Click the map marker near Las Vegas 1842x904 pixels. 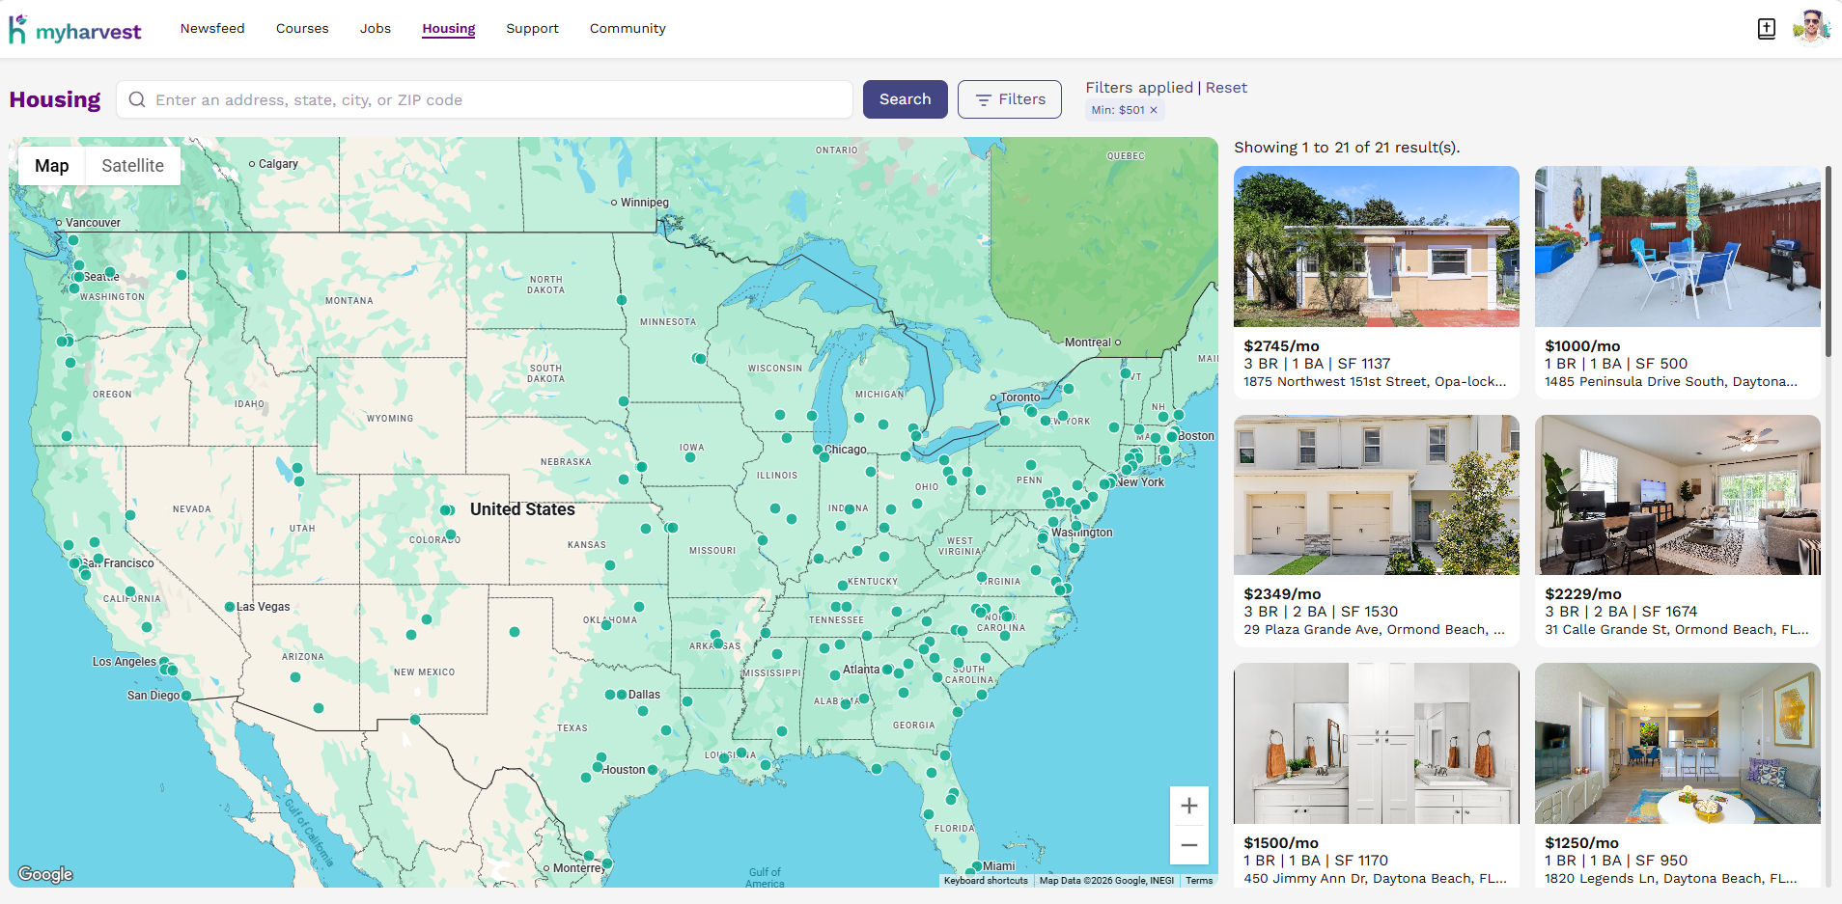[x=230, y=607]
